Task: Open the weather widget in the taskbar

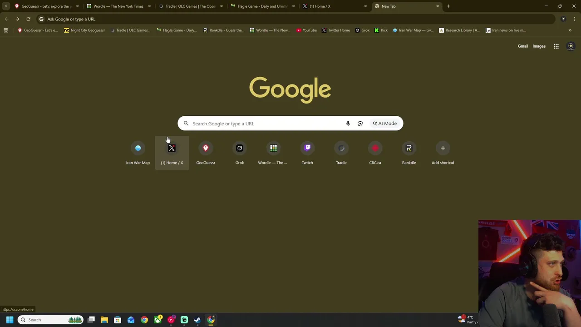Action: click(468, 320)
